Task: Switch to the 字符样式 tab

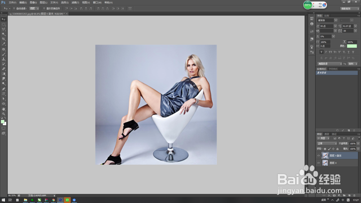Action: (x=333, y=69)
